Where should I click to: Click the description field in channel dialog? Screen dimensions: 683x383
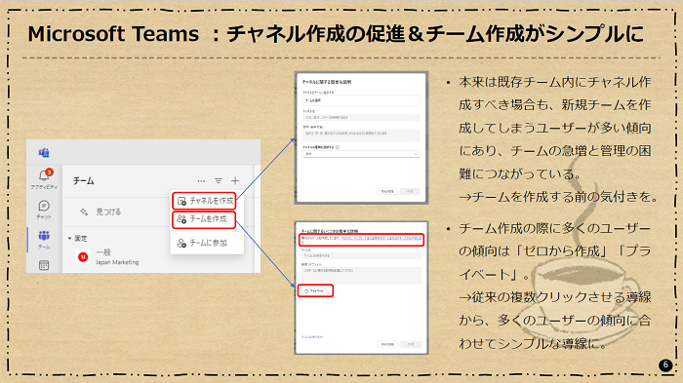[x=361, y=135]
